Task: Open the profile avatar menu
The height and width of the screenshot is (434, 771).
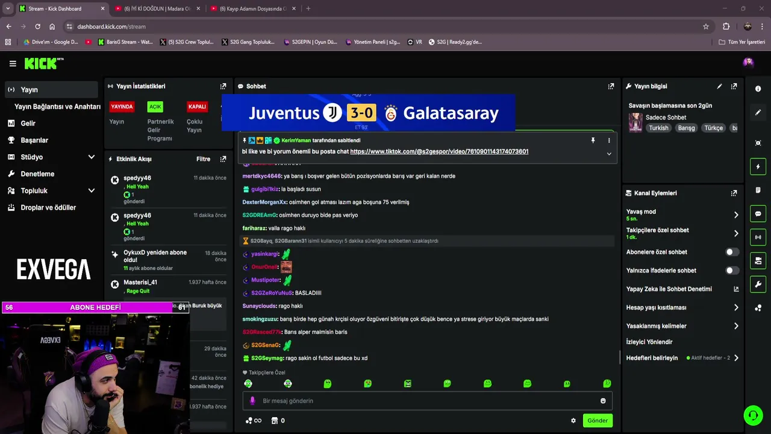Action: pyautogui.click(x=748, y=62)
